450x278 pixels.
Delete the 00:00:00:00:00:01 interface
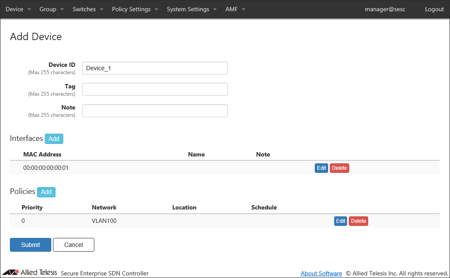[339, 168]
